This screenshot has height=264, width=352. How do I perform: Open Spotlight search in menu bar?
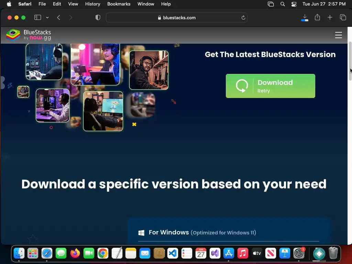[283, 4]
